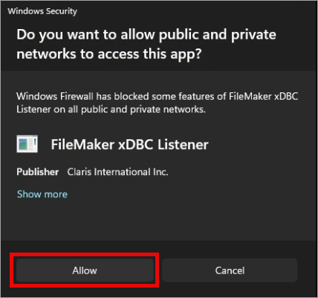This screenshot has height=298, width=318.
Task: Reject FileMaker network access with Cancel
Action: pyautogui.click(x=230, y=270)
